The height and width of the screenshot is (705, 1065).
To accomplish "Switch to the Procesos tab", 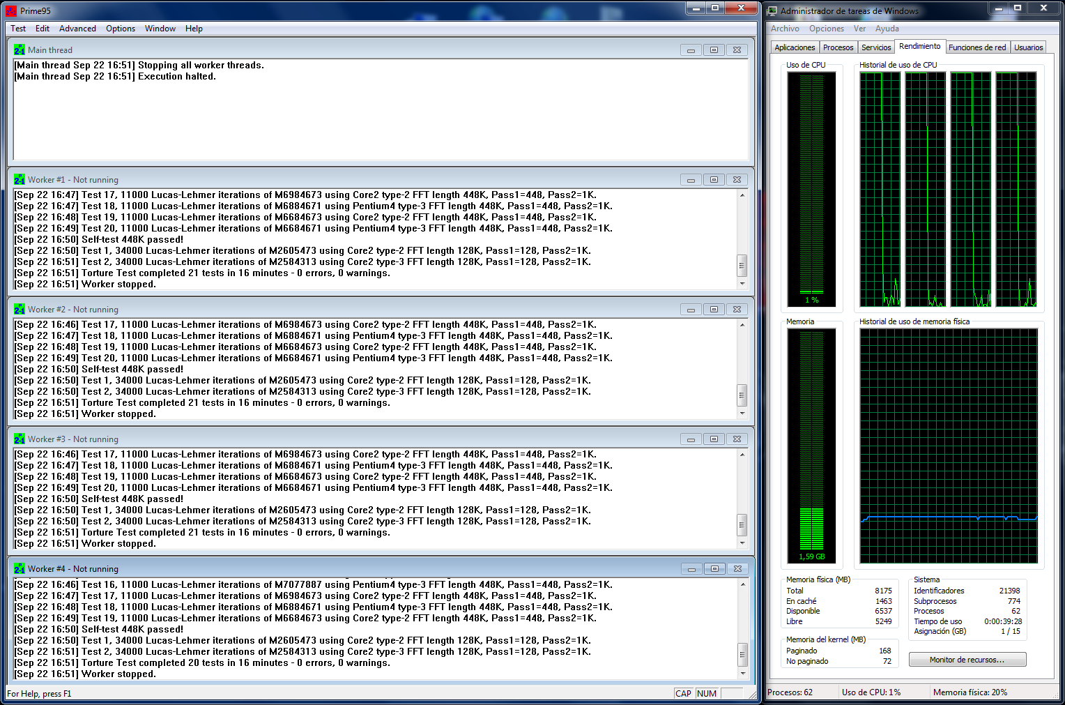I will pos(838,47).
